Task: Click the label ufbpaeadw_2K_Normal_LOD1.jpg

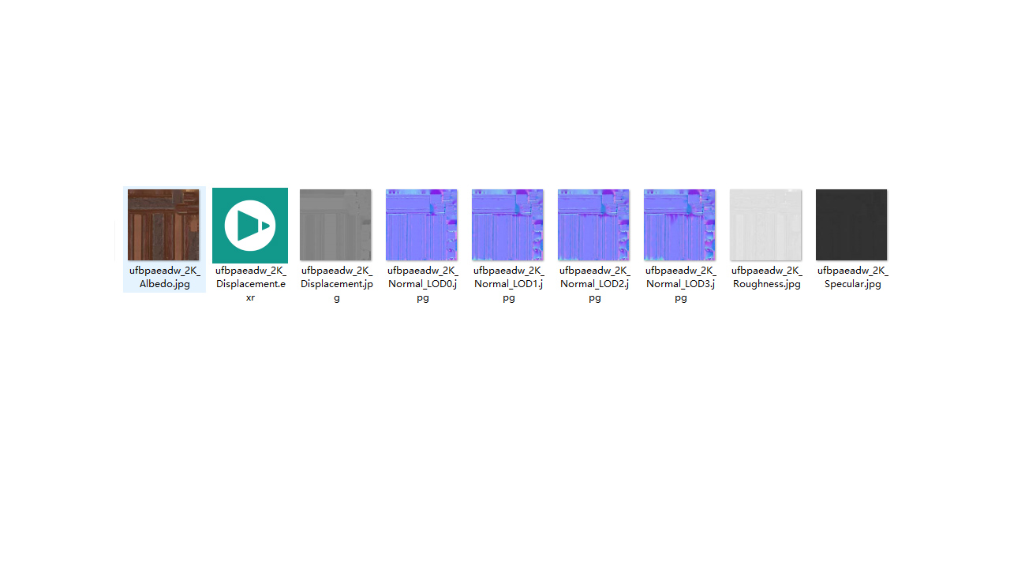Action: tap(509, 284)
